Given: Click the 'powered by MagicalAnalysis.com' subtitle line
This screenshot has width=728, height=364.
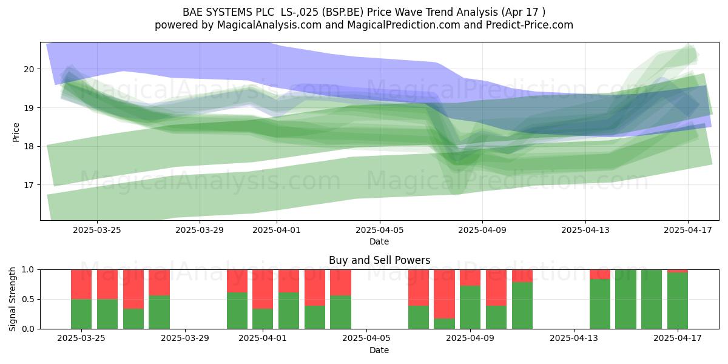Looking at the screenshot, I should 364,25.
